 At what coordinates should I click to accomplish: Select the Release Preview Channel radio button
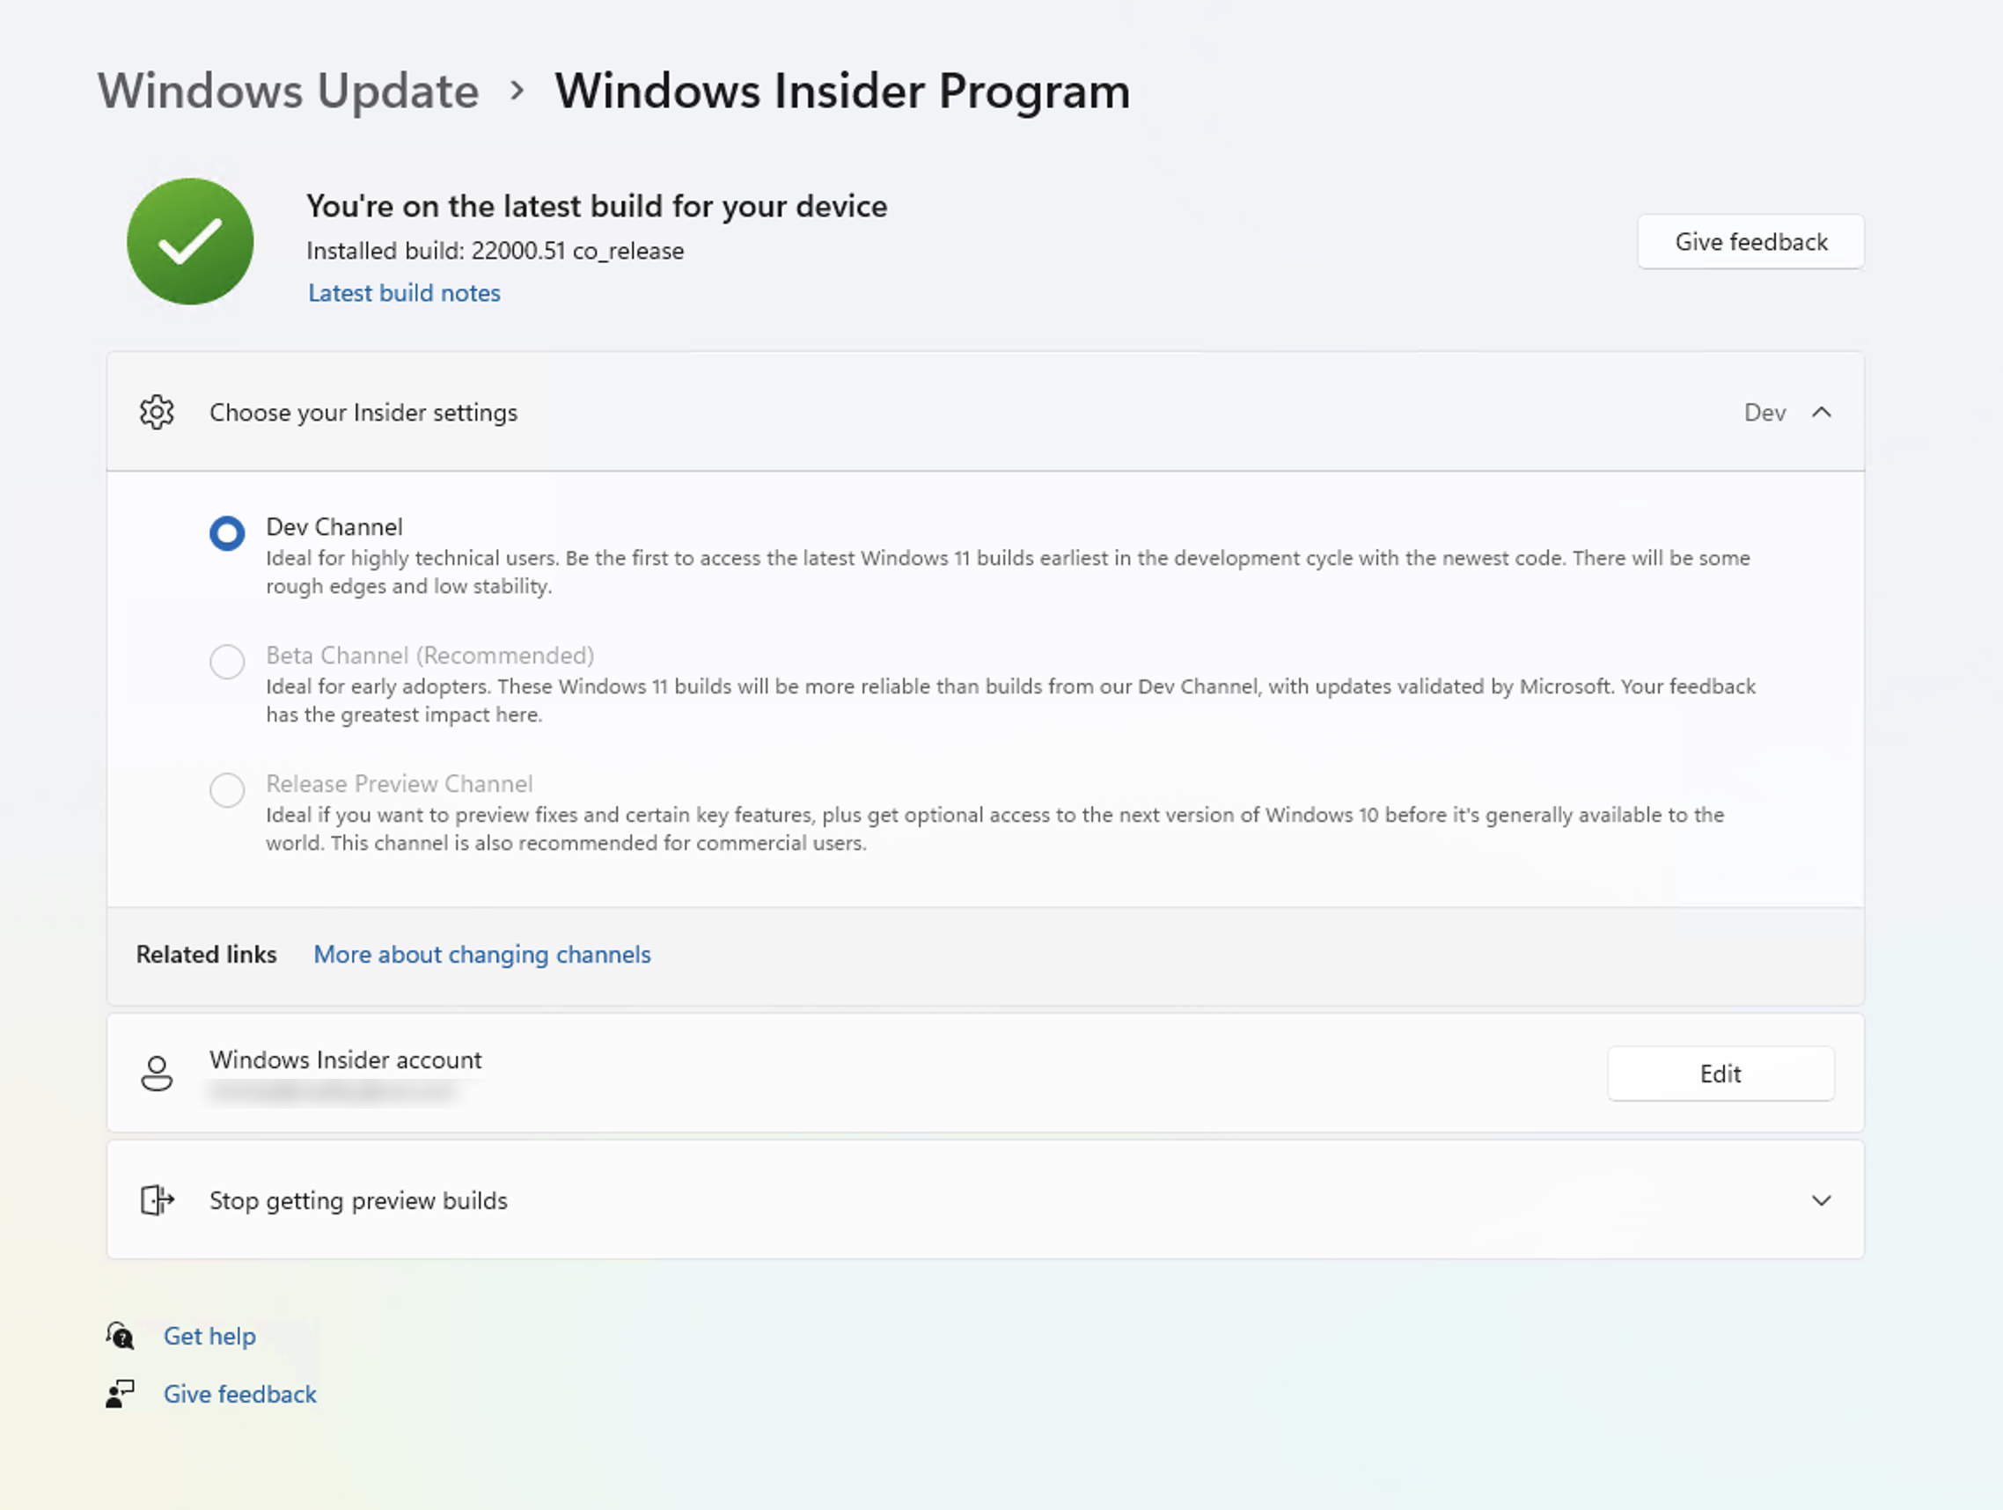(x=227, y=790)
